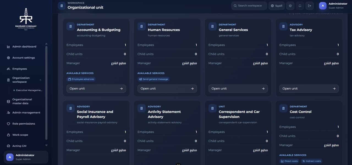Open Organizational master data page
The image size is (352, 165).
point(24,101)
